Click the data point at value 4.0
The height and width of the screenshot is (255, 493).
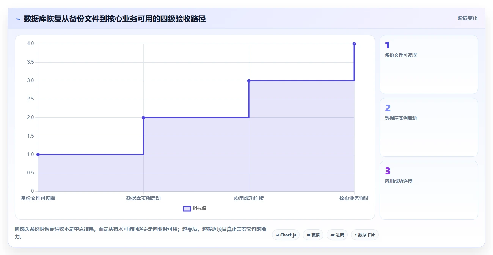(354, 44)
